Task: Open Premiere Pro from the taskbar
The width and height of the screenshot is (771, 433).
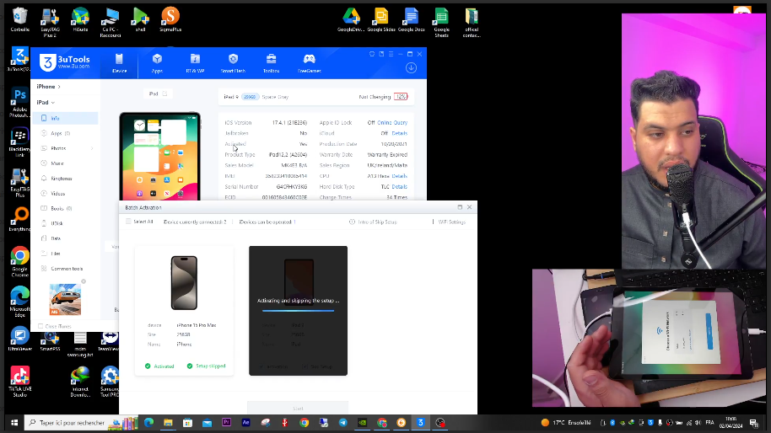Action: tap(227, 423)
